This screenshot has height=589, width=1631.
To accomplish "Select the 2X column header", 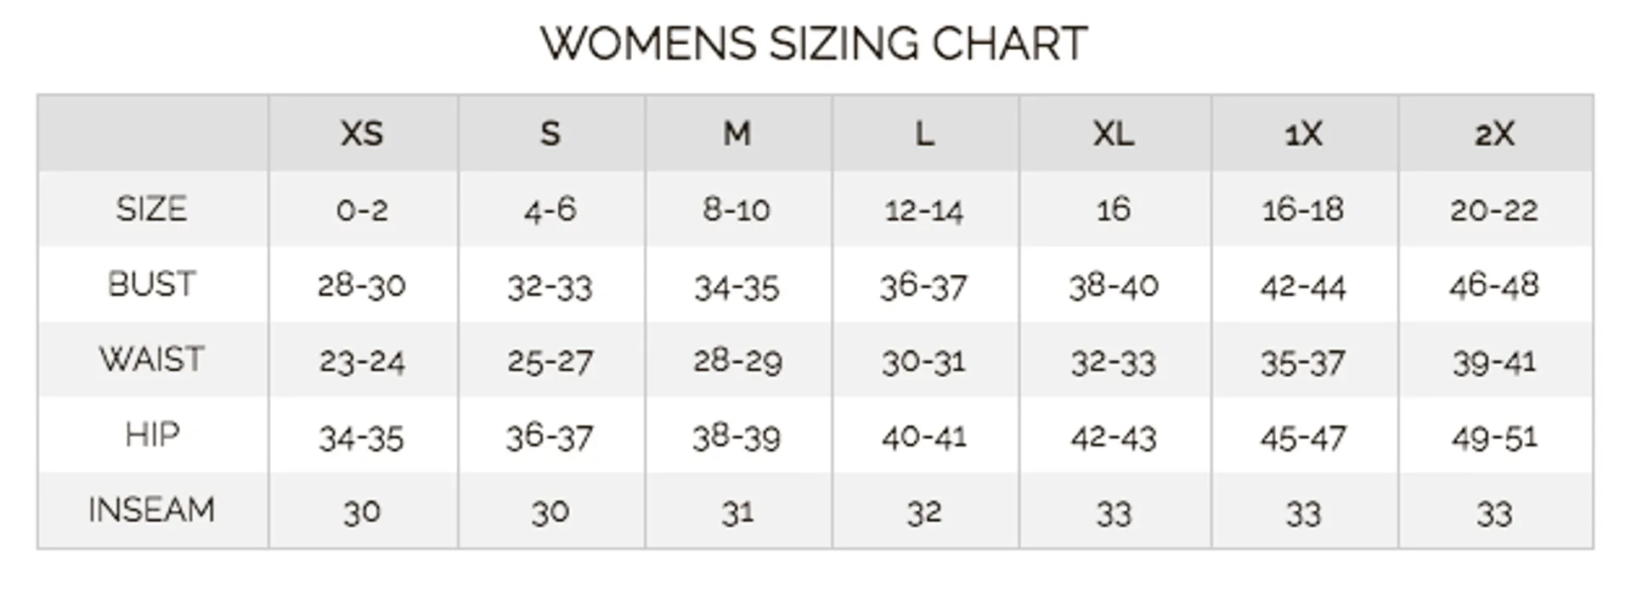I will click(1494, 134).
